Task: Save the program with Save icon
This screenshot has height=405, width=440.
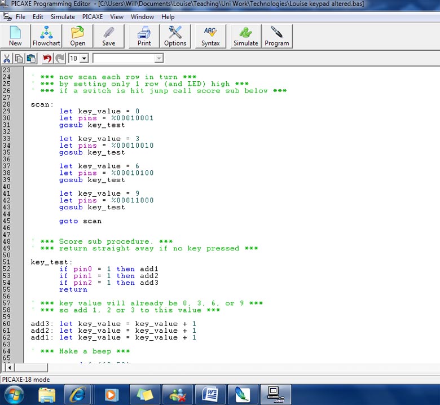Action: coord(109,36)
